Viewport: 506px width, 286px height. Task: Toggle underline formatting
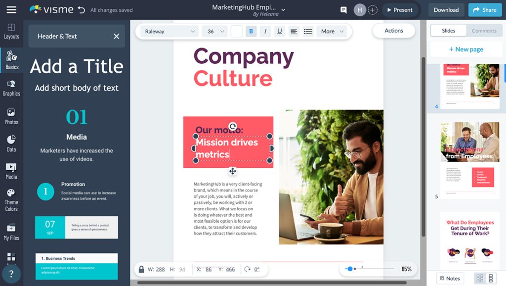point(280,31)
